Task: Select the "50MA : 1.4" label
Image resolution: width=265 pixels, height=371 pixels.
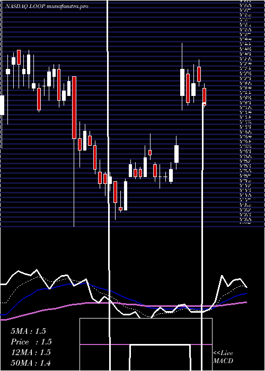Action: coord(31,363)
